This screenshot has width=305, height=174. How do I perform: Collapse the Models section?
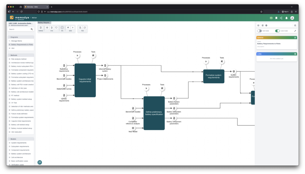pos(9,139)
